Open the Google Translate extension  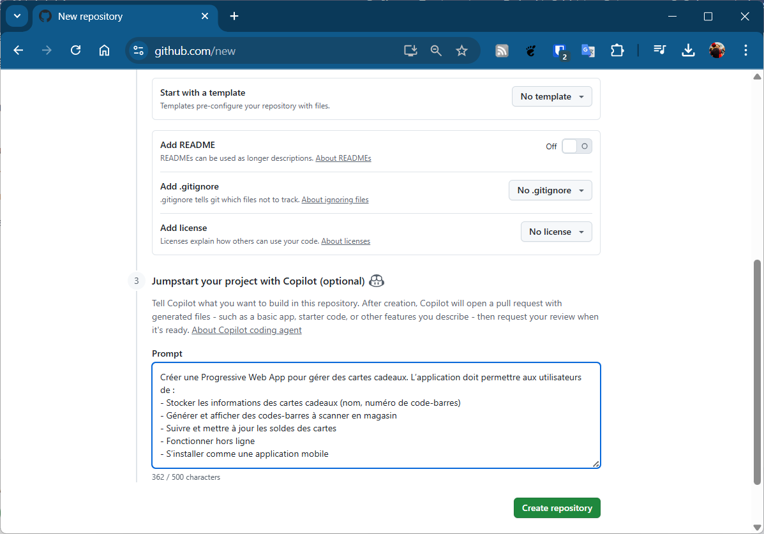coord(588,50)
